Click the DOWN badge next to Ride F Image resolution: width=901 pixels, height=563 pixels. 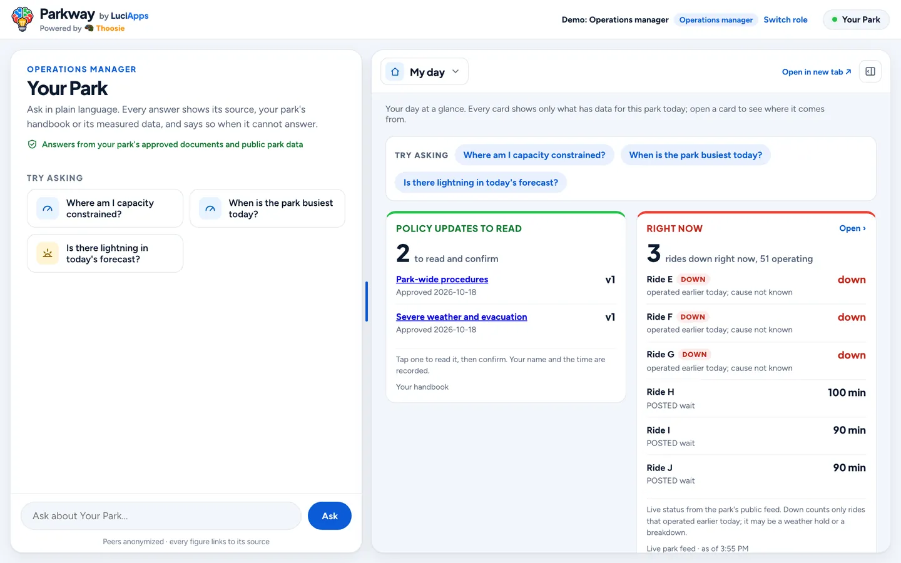[693, 317]
